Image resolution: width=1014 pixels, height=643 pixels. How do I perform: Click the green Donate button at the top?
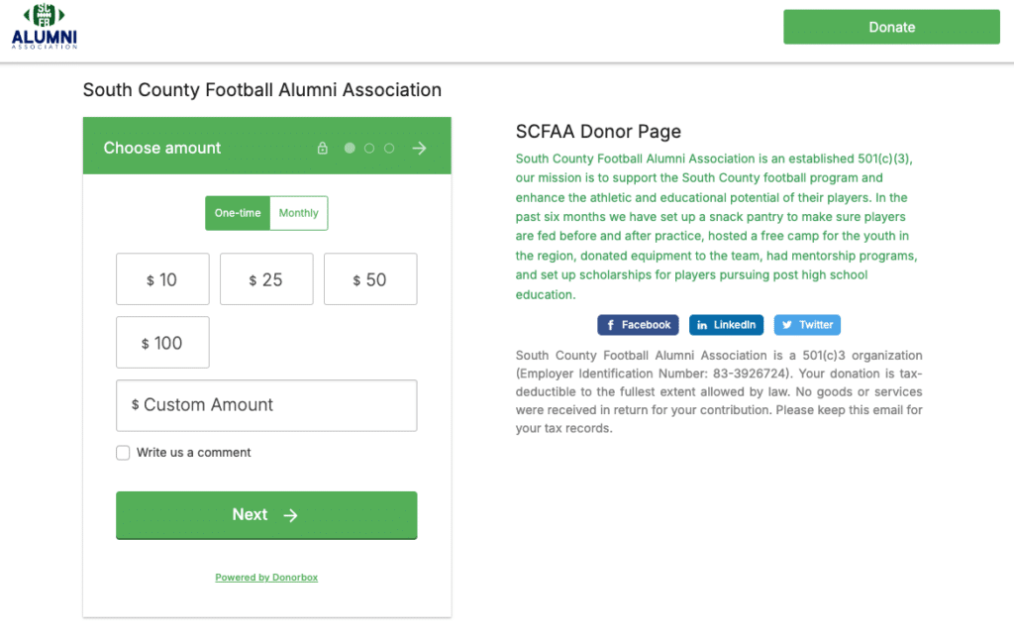[x=890, y=27]
